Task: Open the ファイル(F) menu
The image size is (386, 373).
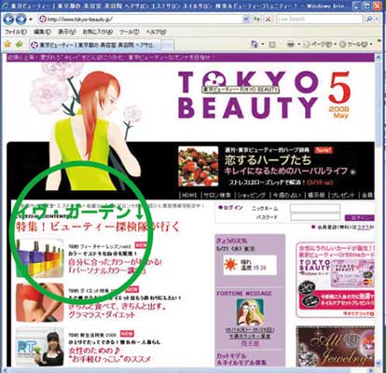Action: pyautogui.click(x=16, y=32)
